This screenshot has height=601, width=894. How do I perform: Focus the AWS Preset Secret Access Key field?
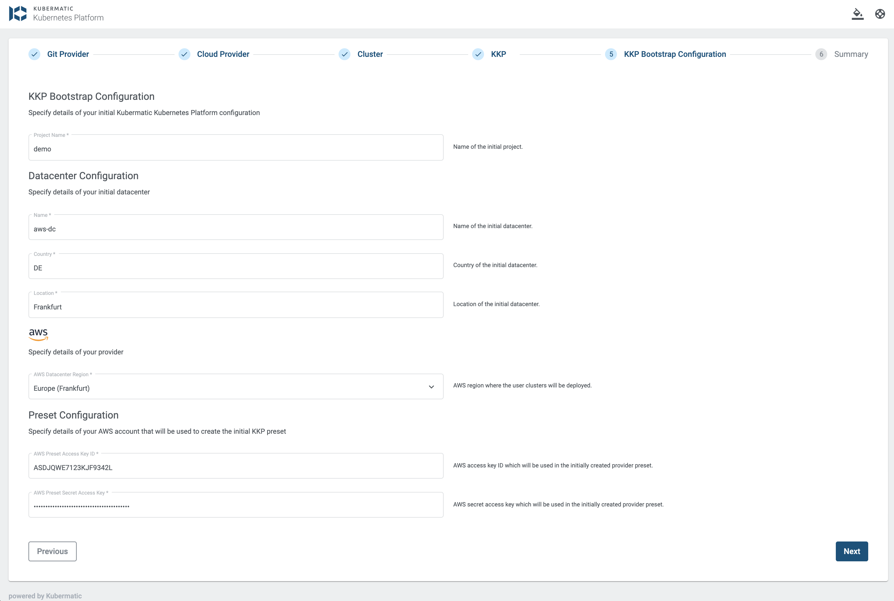(236, 505)
